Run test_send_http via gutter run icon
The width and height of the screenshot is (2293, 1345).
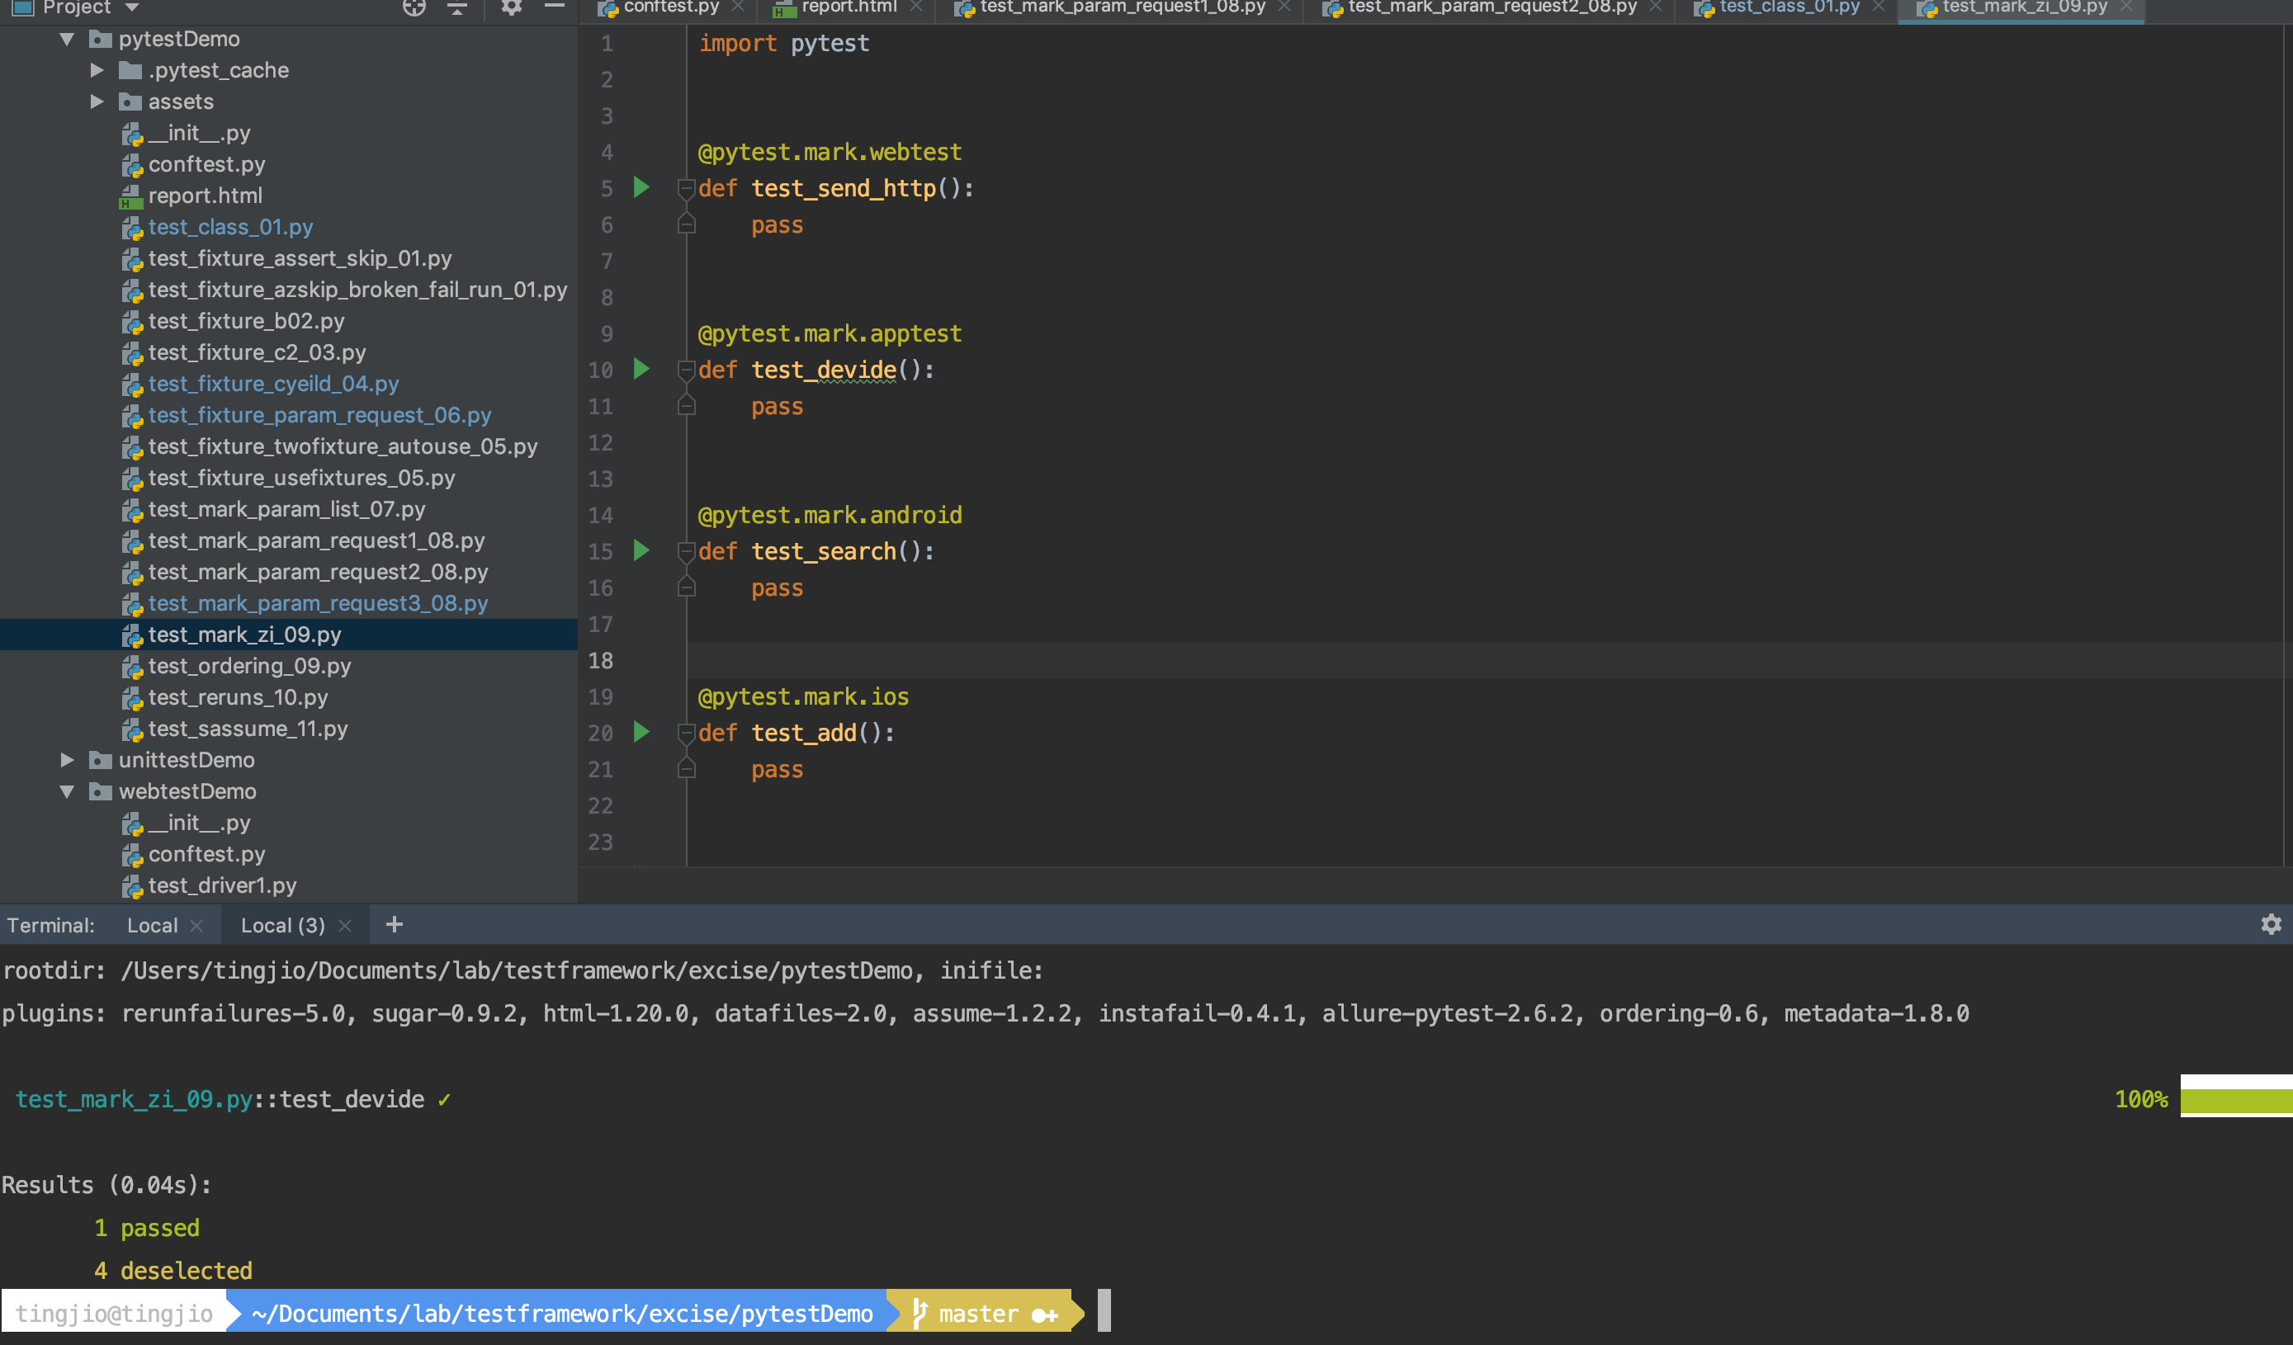pyautogui.click(x=641, y=188)
